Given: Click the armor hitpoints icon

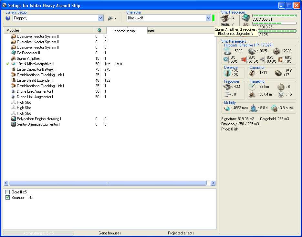Looking at the screenshot, I should (252, 51).
